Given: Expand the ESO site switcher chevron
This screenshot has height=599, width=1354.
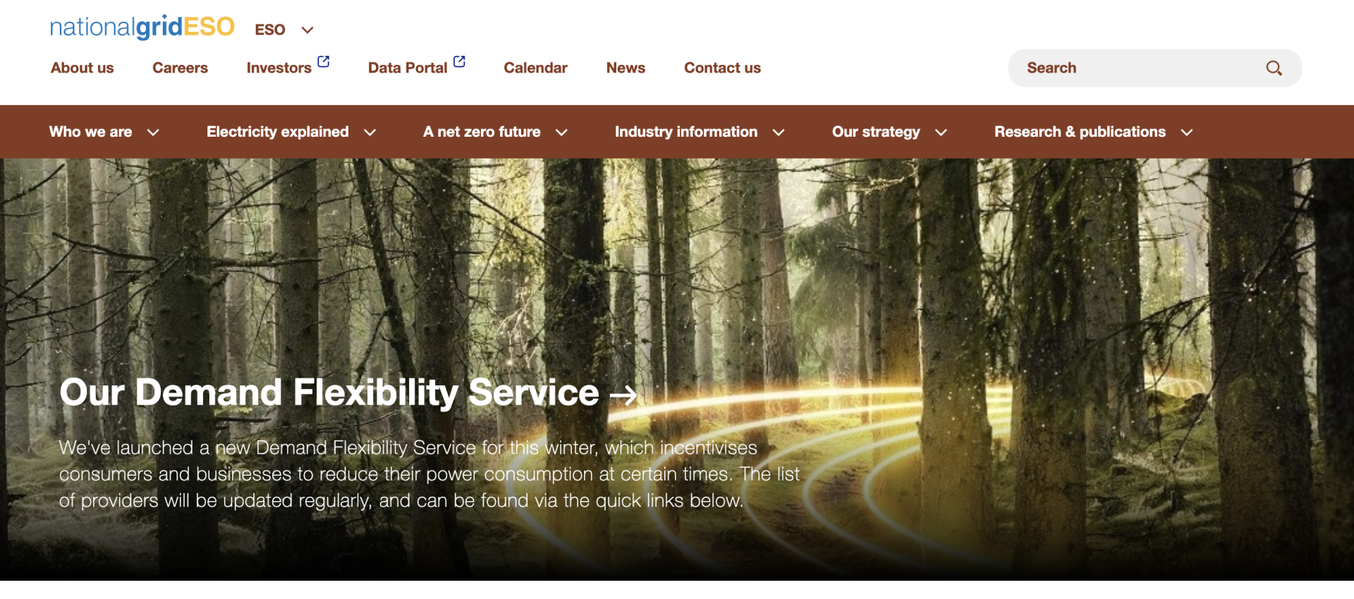Looking at the screenshot, I should coord(307,30).
